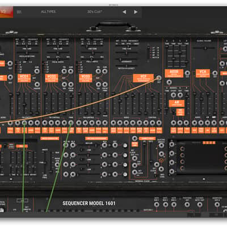
Task: Click Clocked Gate 1 Out sequencer jack
Action: click(x=200, y=204)
